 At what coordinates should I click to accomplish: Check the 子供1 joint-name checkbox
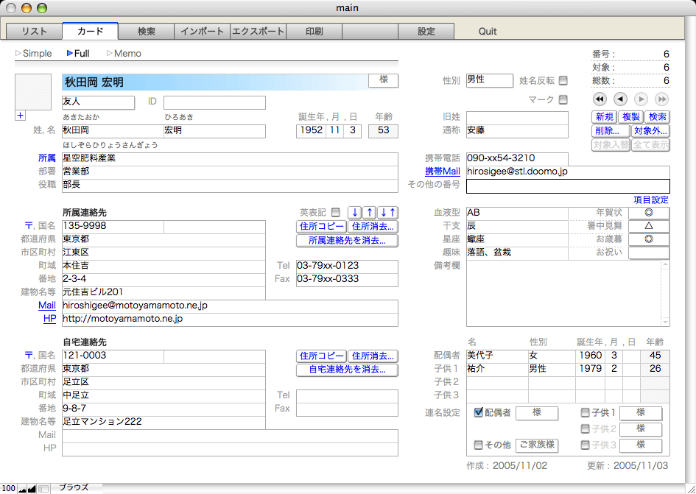coord(585,413)
